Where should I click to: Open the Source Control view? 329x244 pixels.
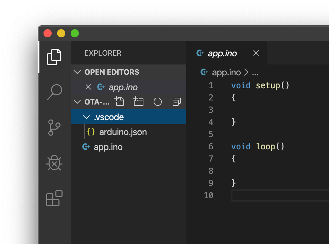coord(54,128)
